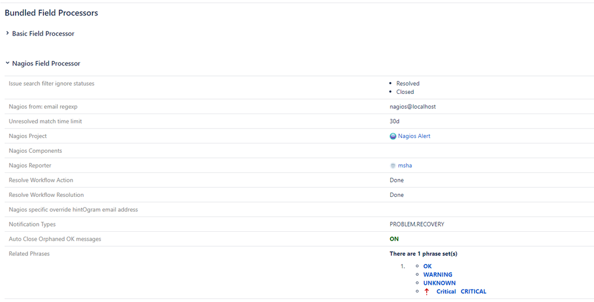This screenshot has width=594, height=302.
Task: Click the 30d time limit value
Action: point(394,121)
